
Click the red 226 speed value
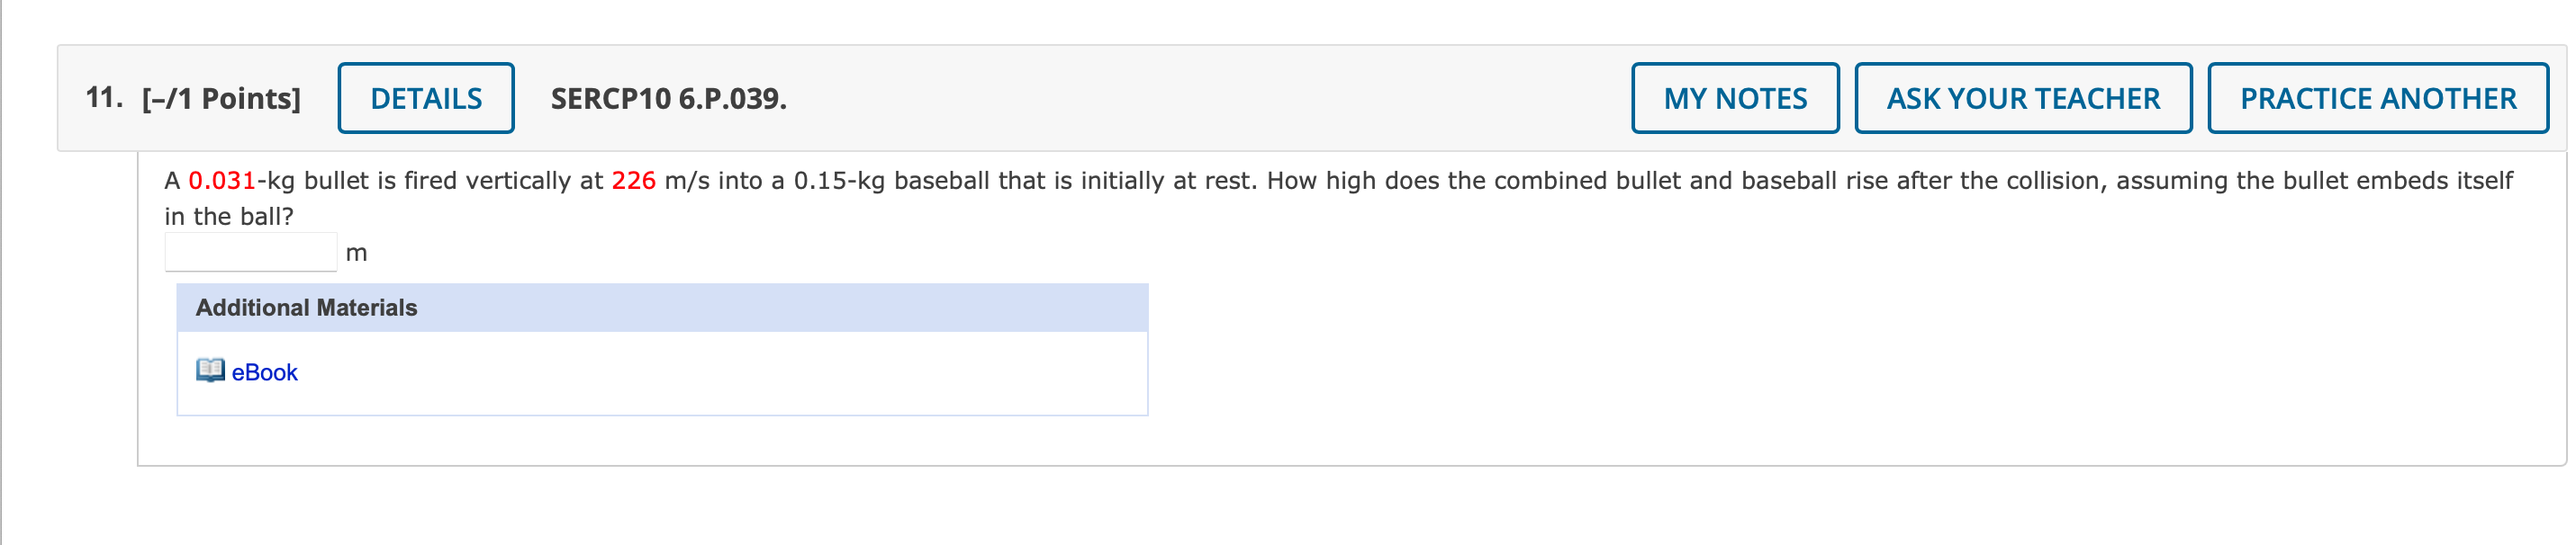pos(633,181)
